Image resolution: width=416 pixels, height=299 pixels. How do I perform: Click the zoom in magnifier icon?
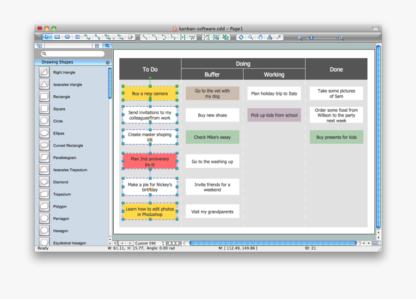coord(342,38)
